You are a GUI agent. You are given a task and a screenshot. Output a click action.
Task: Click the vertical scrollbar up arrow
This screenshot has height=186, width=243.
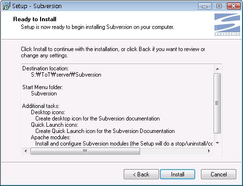217,69
